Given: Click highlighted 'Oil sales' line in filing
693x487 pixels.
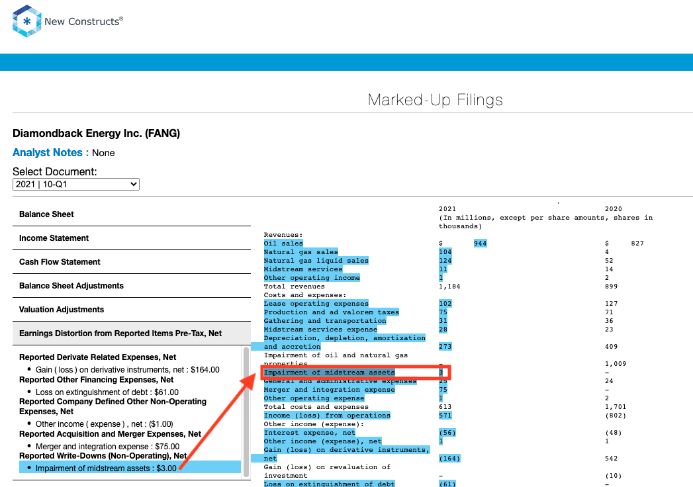Looking at the screenshot, I should pyautogui.click(x=283, y=243).
